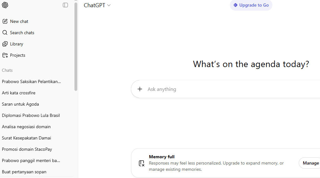Toggle the sidebar collapse icon
320x178 pixels.
[65, 5]
